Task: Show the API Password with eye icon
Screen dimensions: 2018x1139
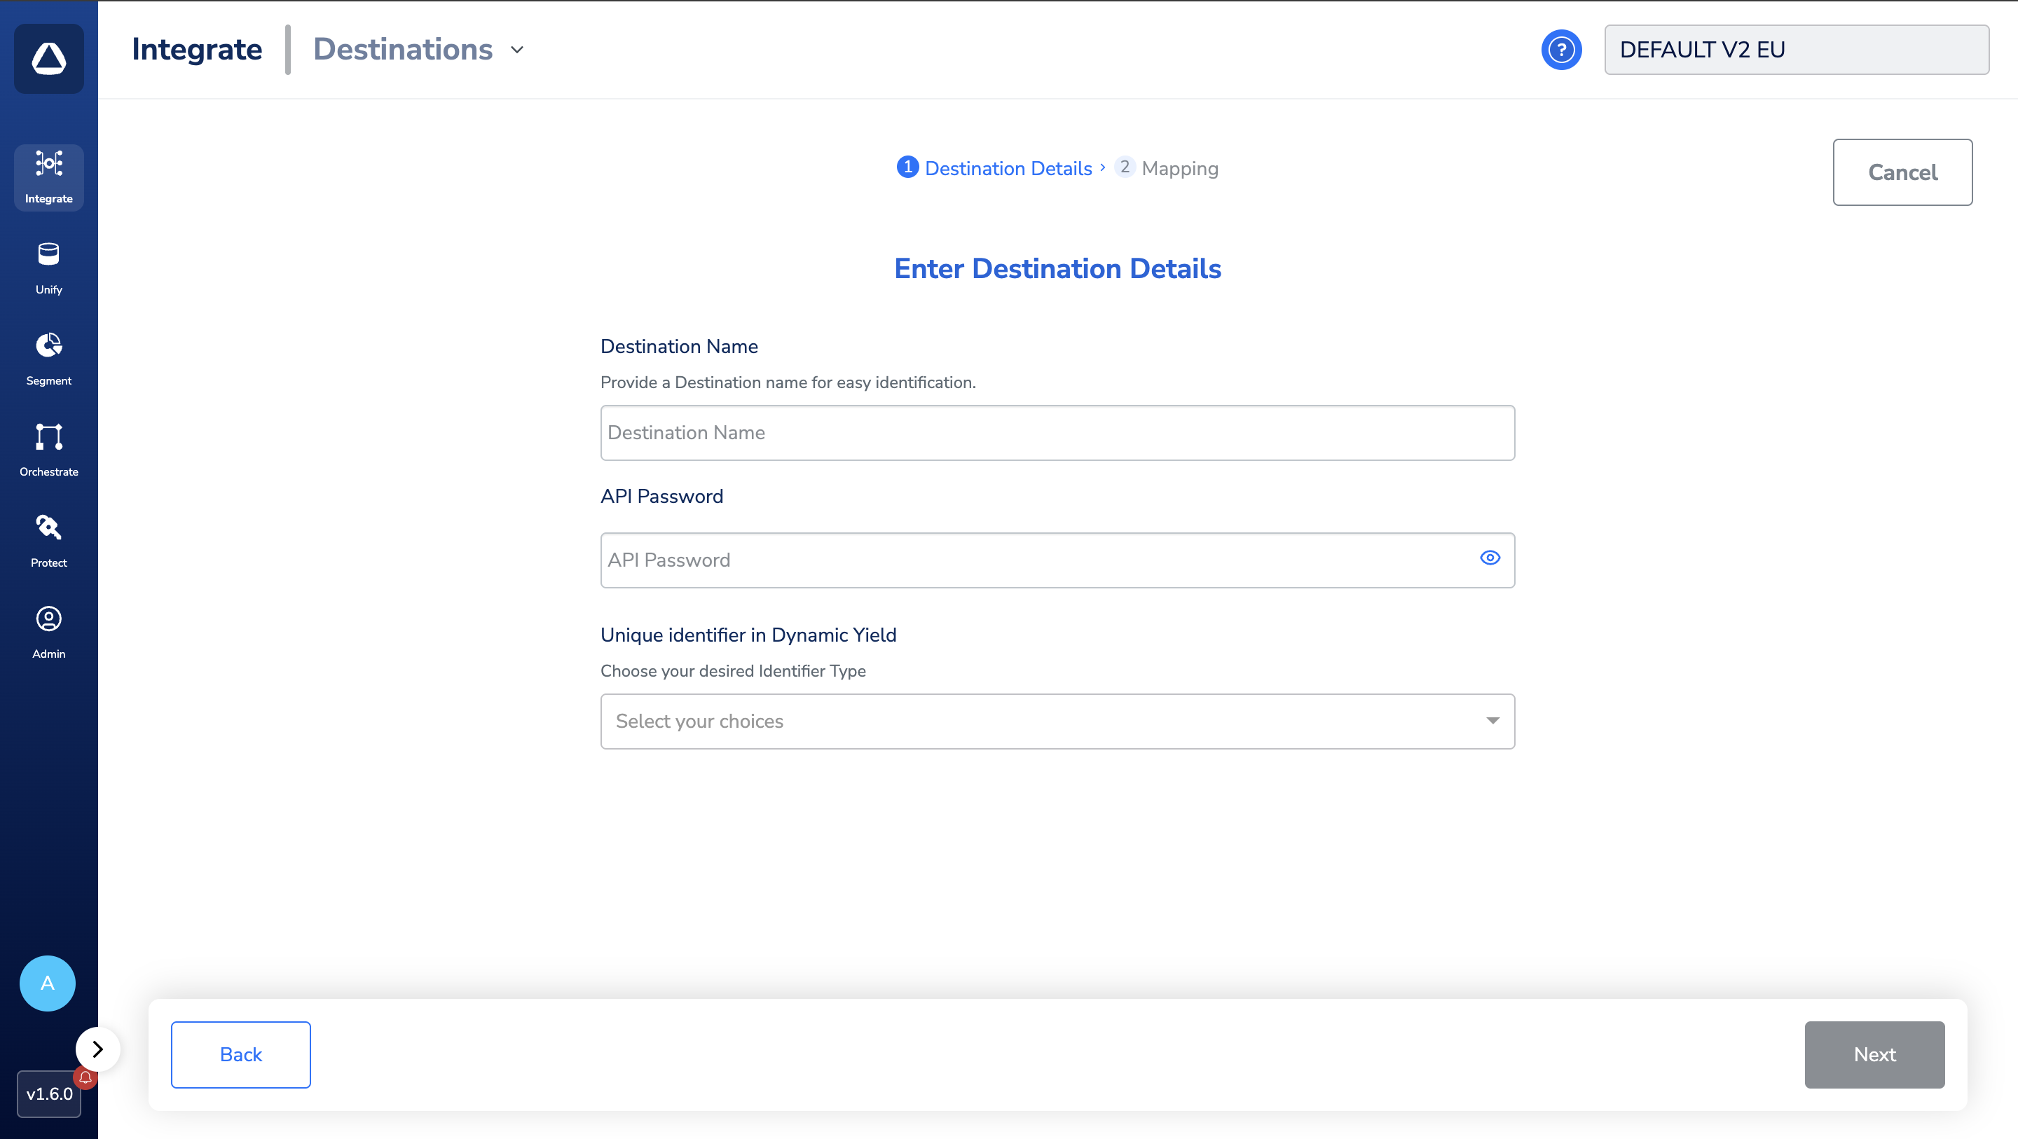Action: pyautogui.click(x=1489, y=558)
